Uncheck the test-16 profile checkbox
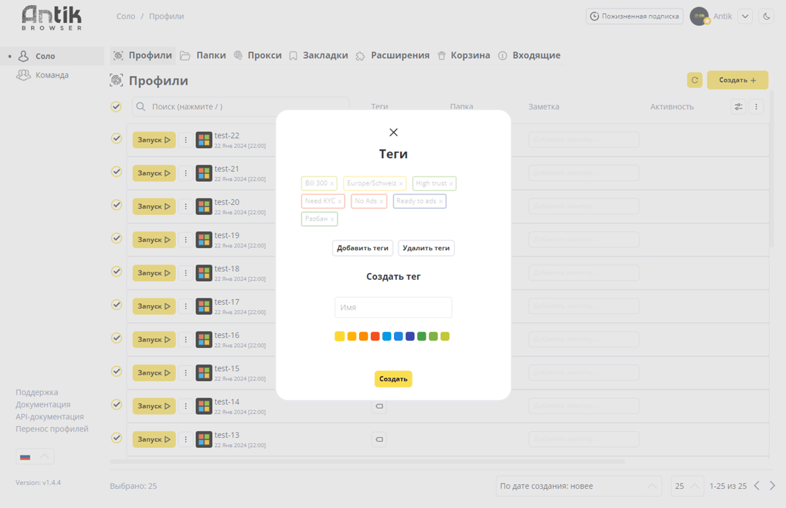 [x=116, y=338]
